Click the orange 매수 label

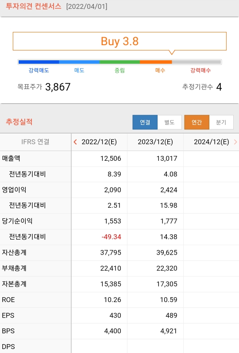(x=160, y=70)
